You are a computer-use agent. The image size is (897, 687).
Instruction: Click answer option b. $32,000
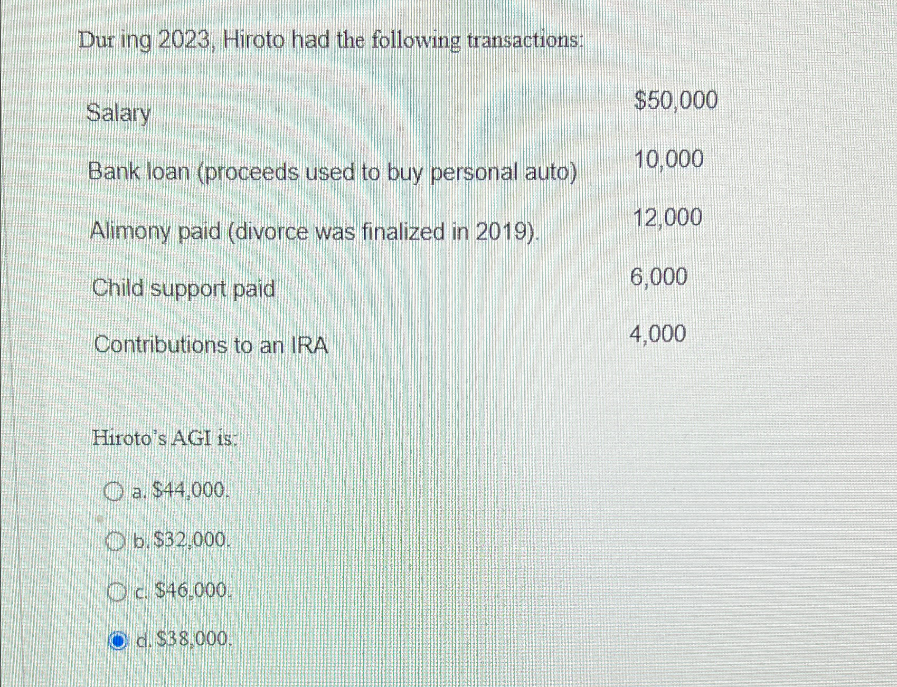click(181, 540)
